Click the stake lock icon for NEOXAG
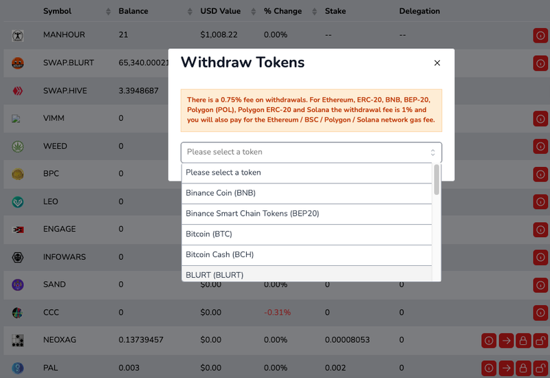 [x=524, y=340]
